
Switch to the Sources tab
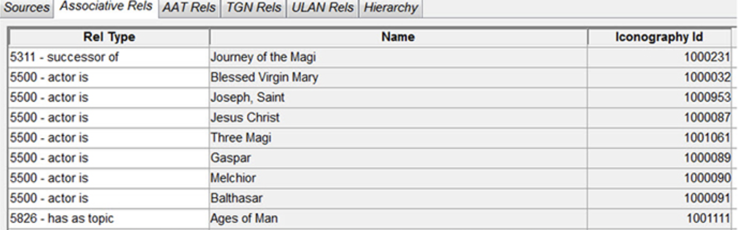[26, 8]
